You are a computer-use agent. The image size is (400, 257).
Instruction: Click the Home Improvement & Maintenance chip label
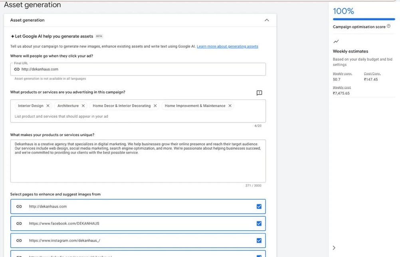[x=195, y=105]
